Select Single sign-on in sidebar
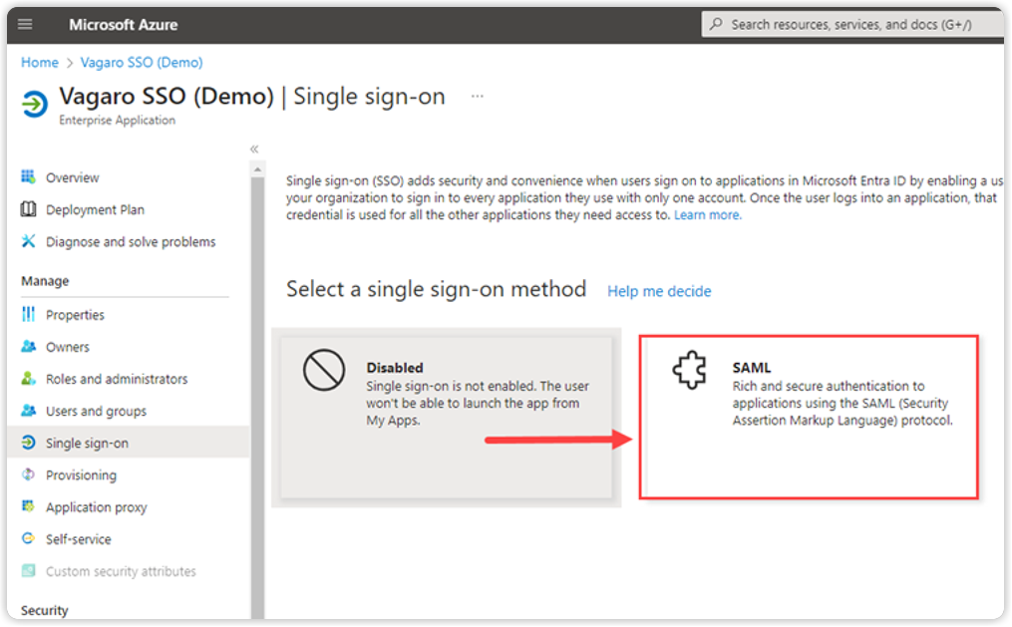 (128, 444)
